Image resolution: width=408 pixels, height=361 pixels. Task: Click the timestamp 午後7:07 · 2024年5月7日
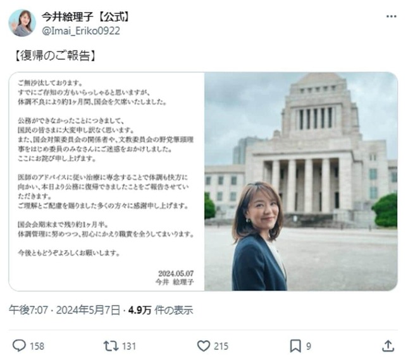65,310
